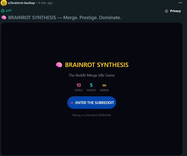Click the pink number 10 stat
Image resolution: width=187 pixels, height=156 pixels.
pyautogui.click(x=79, y=85)
